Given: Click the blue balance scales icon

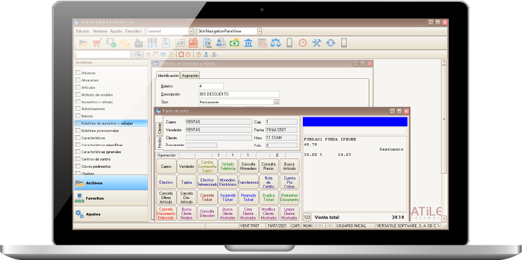Looking at the screenshot, I should tap(276, 43).
